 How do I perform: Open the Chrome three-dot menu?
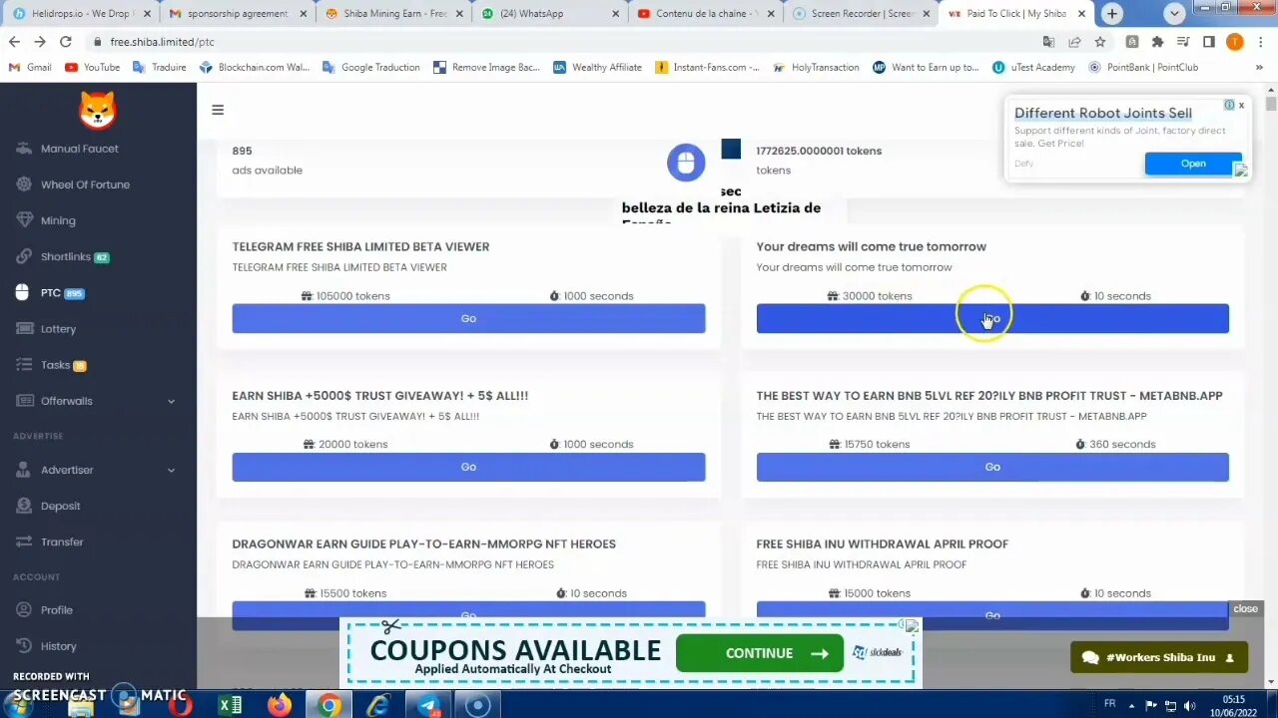click(1260, 42)
